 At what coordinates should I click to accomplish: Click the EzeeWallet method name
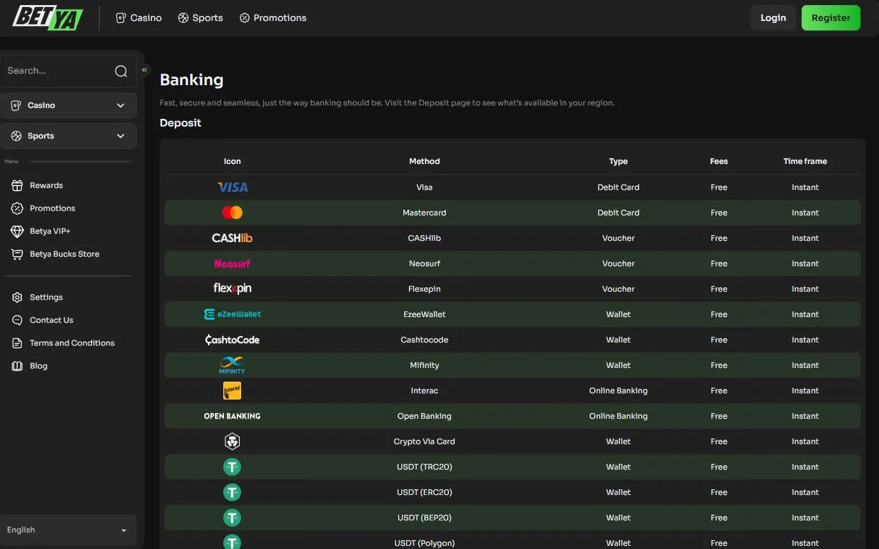point(424,315)
